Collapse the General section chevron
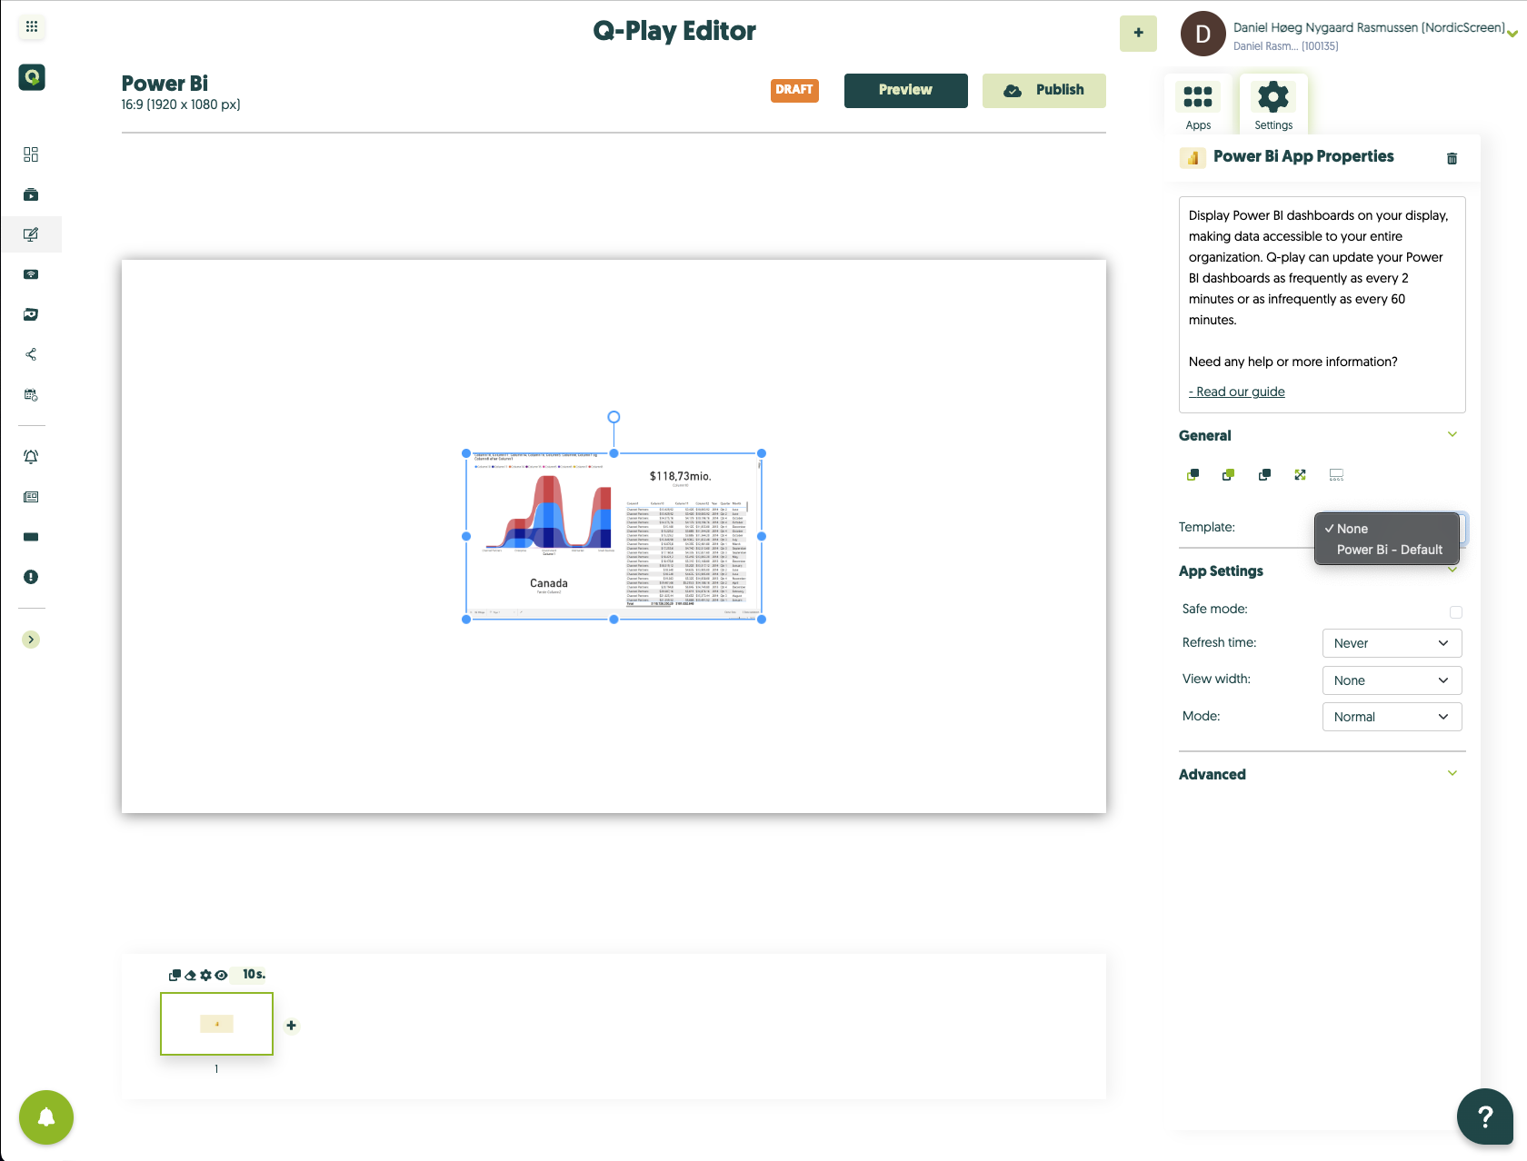Viewport: 1527px width, 1161px height. (x=1452, y=434)
